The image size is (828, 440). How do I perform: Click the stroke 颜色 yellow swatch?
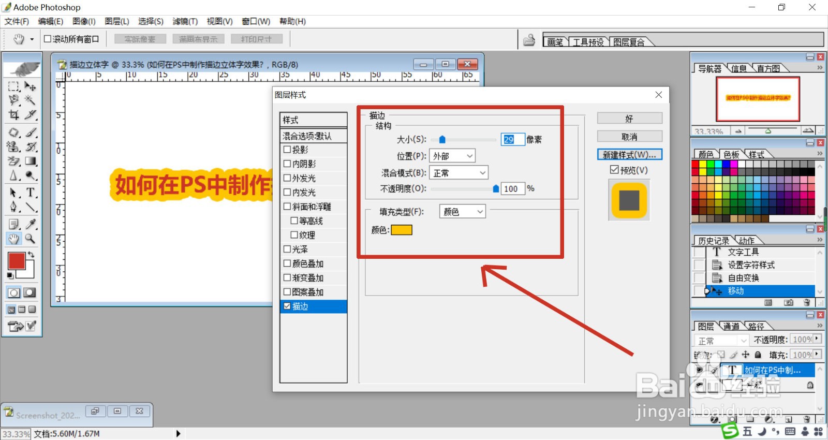click(402, 230)
